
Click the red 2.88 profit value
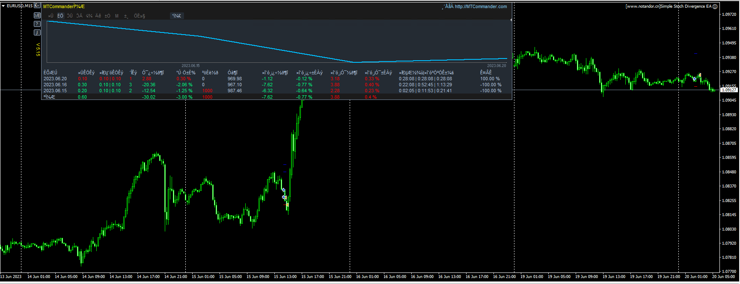click(147, 79)
